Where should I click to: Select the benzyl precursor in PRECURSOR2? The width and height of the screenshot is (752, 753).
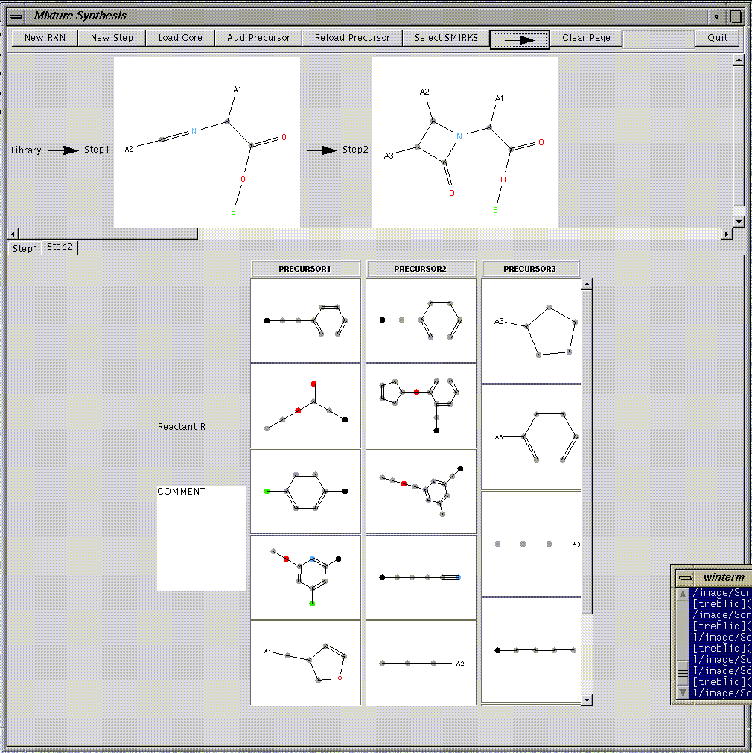(x=421, y=320)
